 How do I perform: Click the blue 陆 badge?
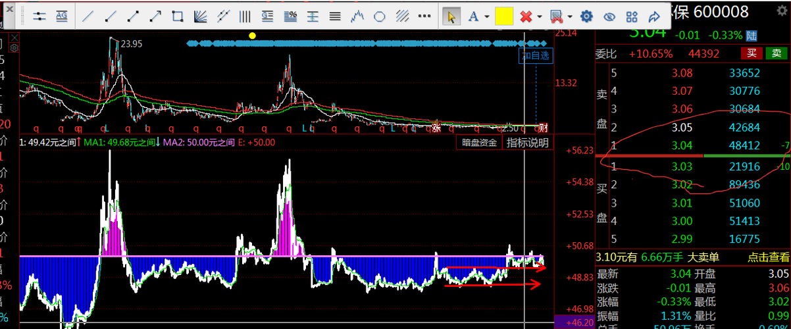[752, 35]
